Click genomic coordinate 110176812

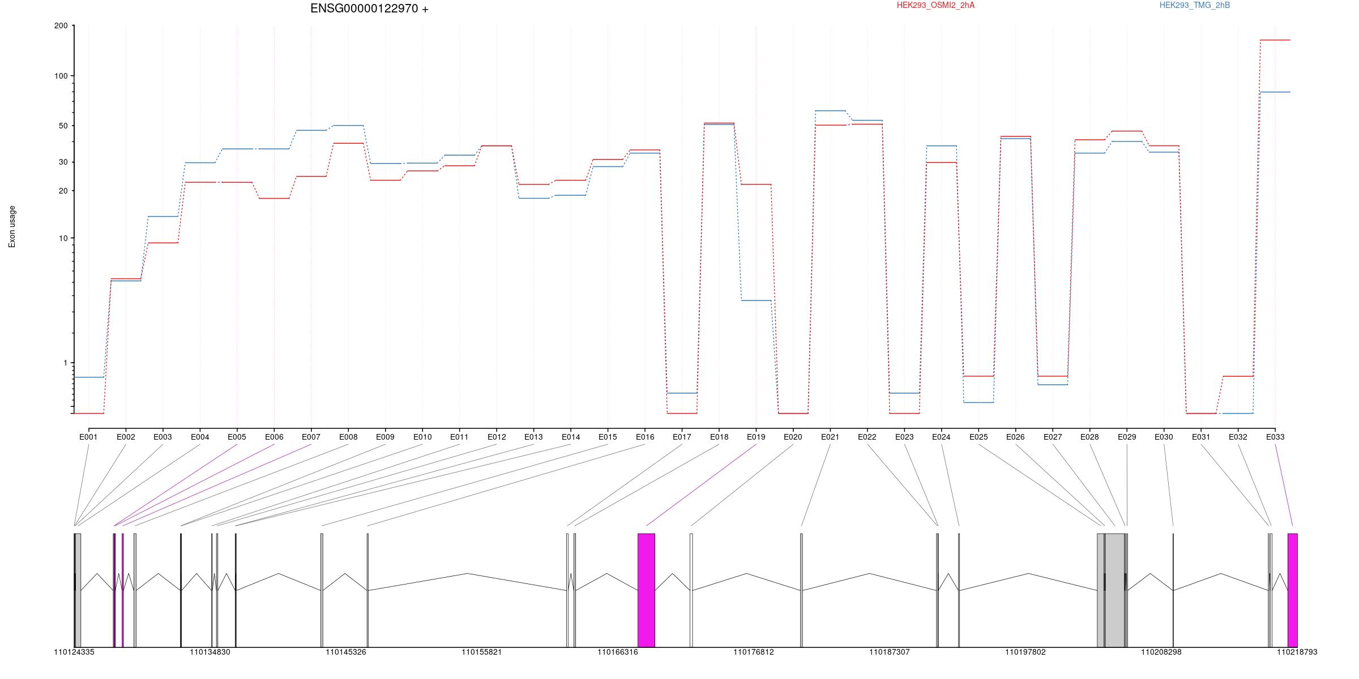click(x=754, y=652)
